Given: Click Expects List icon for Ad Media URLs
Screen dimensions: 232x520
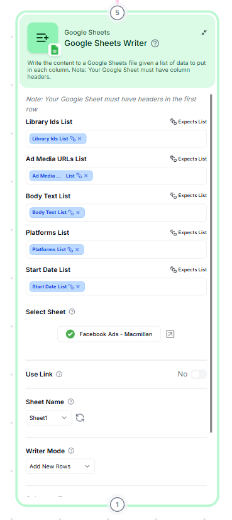Looking at the screenshot, I should (174, 159).
